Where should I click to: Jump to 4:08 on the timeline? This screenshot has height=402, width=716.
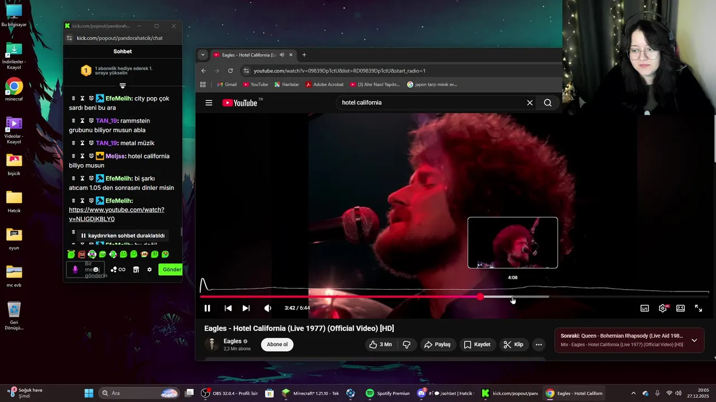click(x=512, y=297)
